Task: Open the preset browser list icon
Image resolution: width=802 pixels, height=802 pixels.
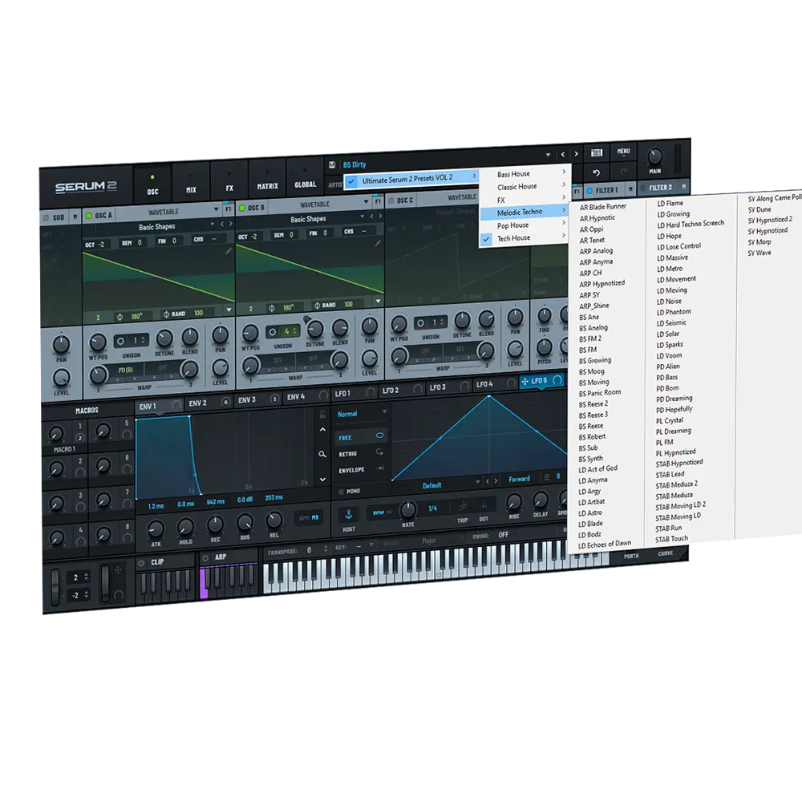Action: [x=597, y=152]
